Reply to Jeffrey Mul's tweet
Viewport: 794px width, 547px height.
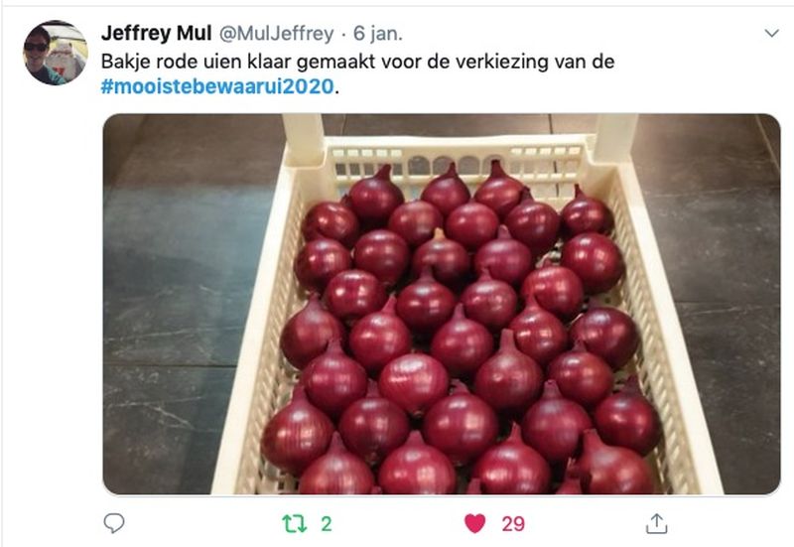pos(114,523)
